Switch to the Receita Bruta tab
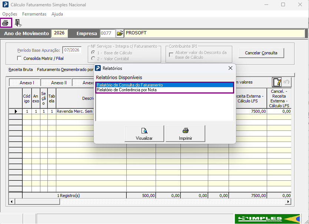309x224 pixels. pos(20,69)
